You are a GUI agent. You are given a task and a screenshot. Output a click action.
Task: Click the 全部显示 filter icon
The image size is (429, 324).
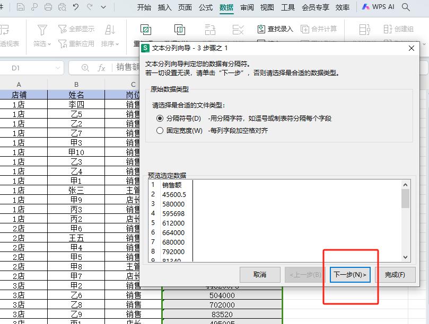tap(63, 29)
